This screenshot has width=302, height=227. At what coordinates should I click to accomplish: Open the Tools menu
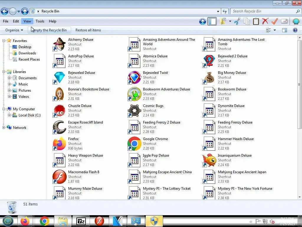(40, 21)
